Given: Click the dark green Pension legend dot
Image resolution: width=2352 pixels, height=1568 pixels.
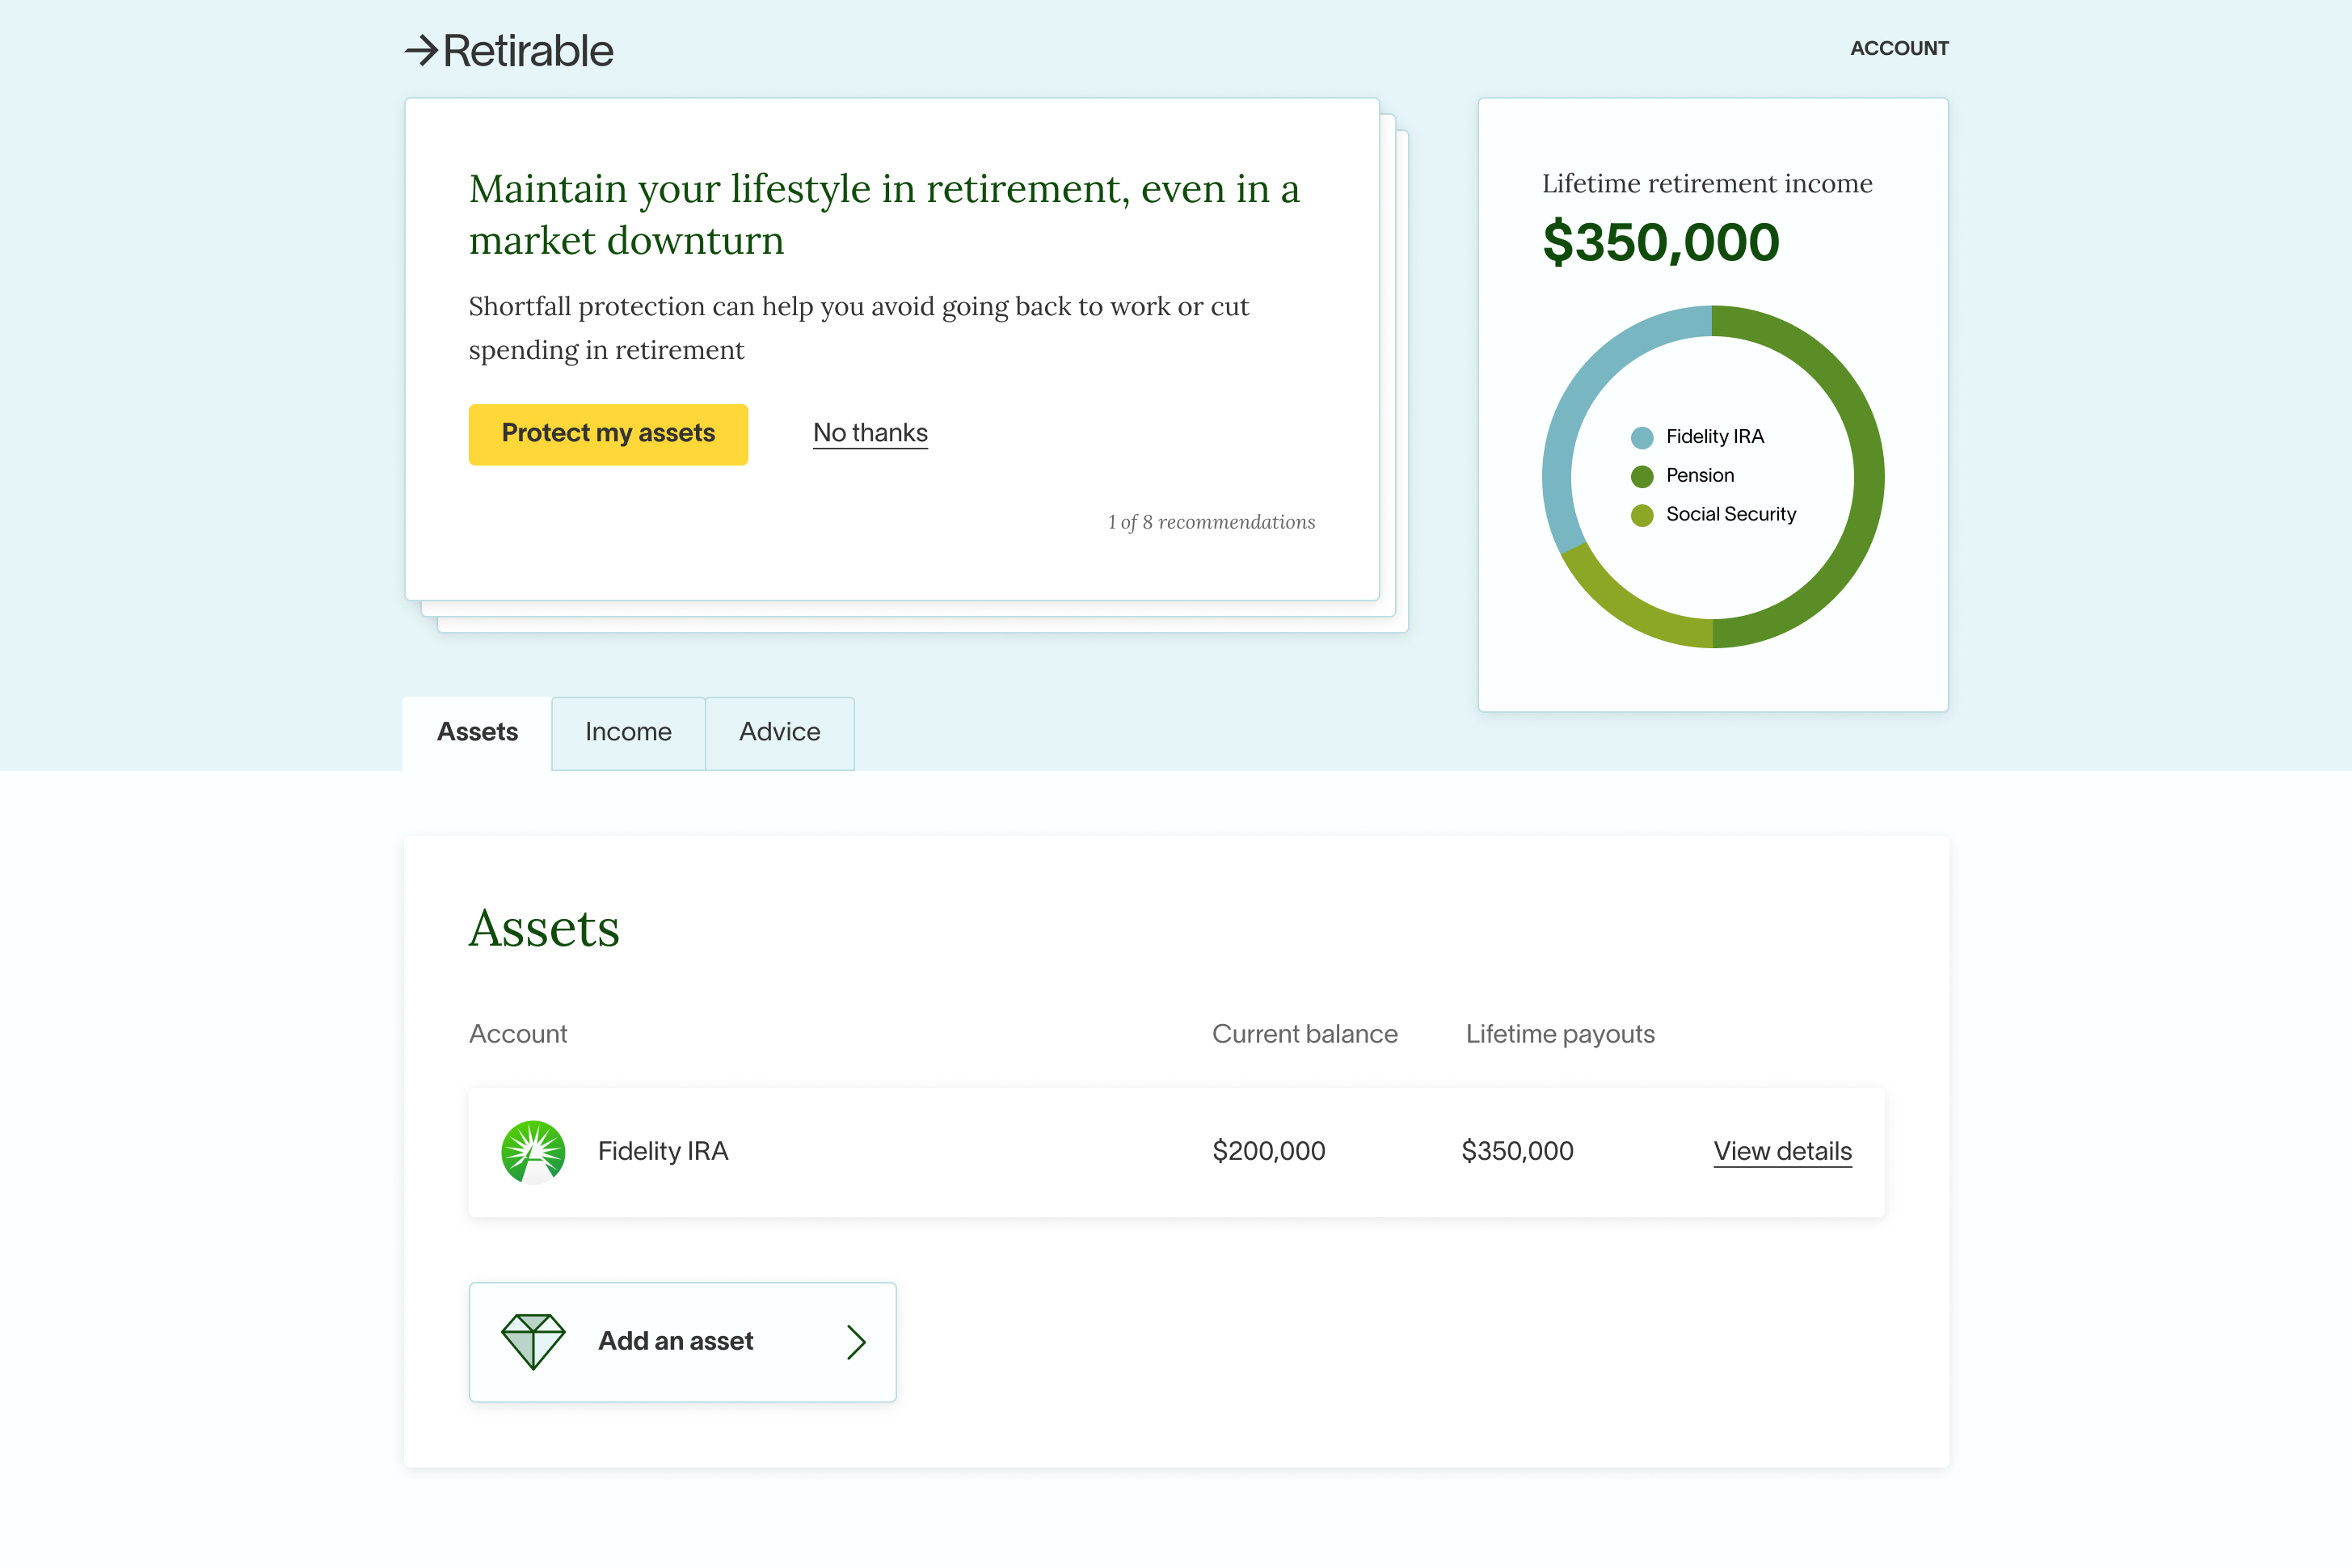Looking at the screenshot, I should [1642, 476].
